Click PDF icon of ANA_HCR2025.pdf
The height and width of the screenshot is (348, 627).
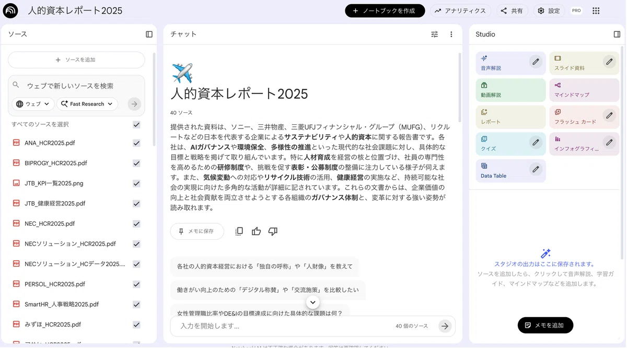16,143
